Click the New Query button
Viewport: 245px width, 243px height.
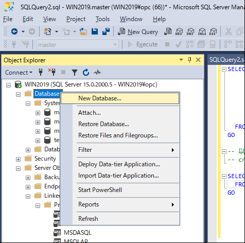point(138,32)
